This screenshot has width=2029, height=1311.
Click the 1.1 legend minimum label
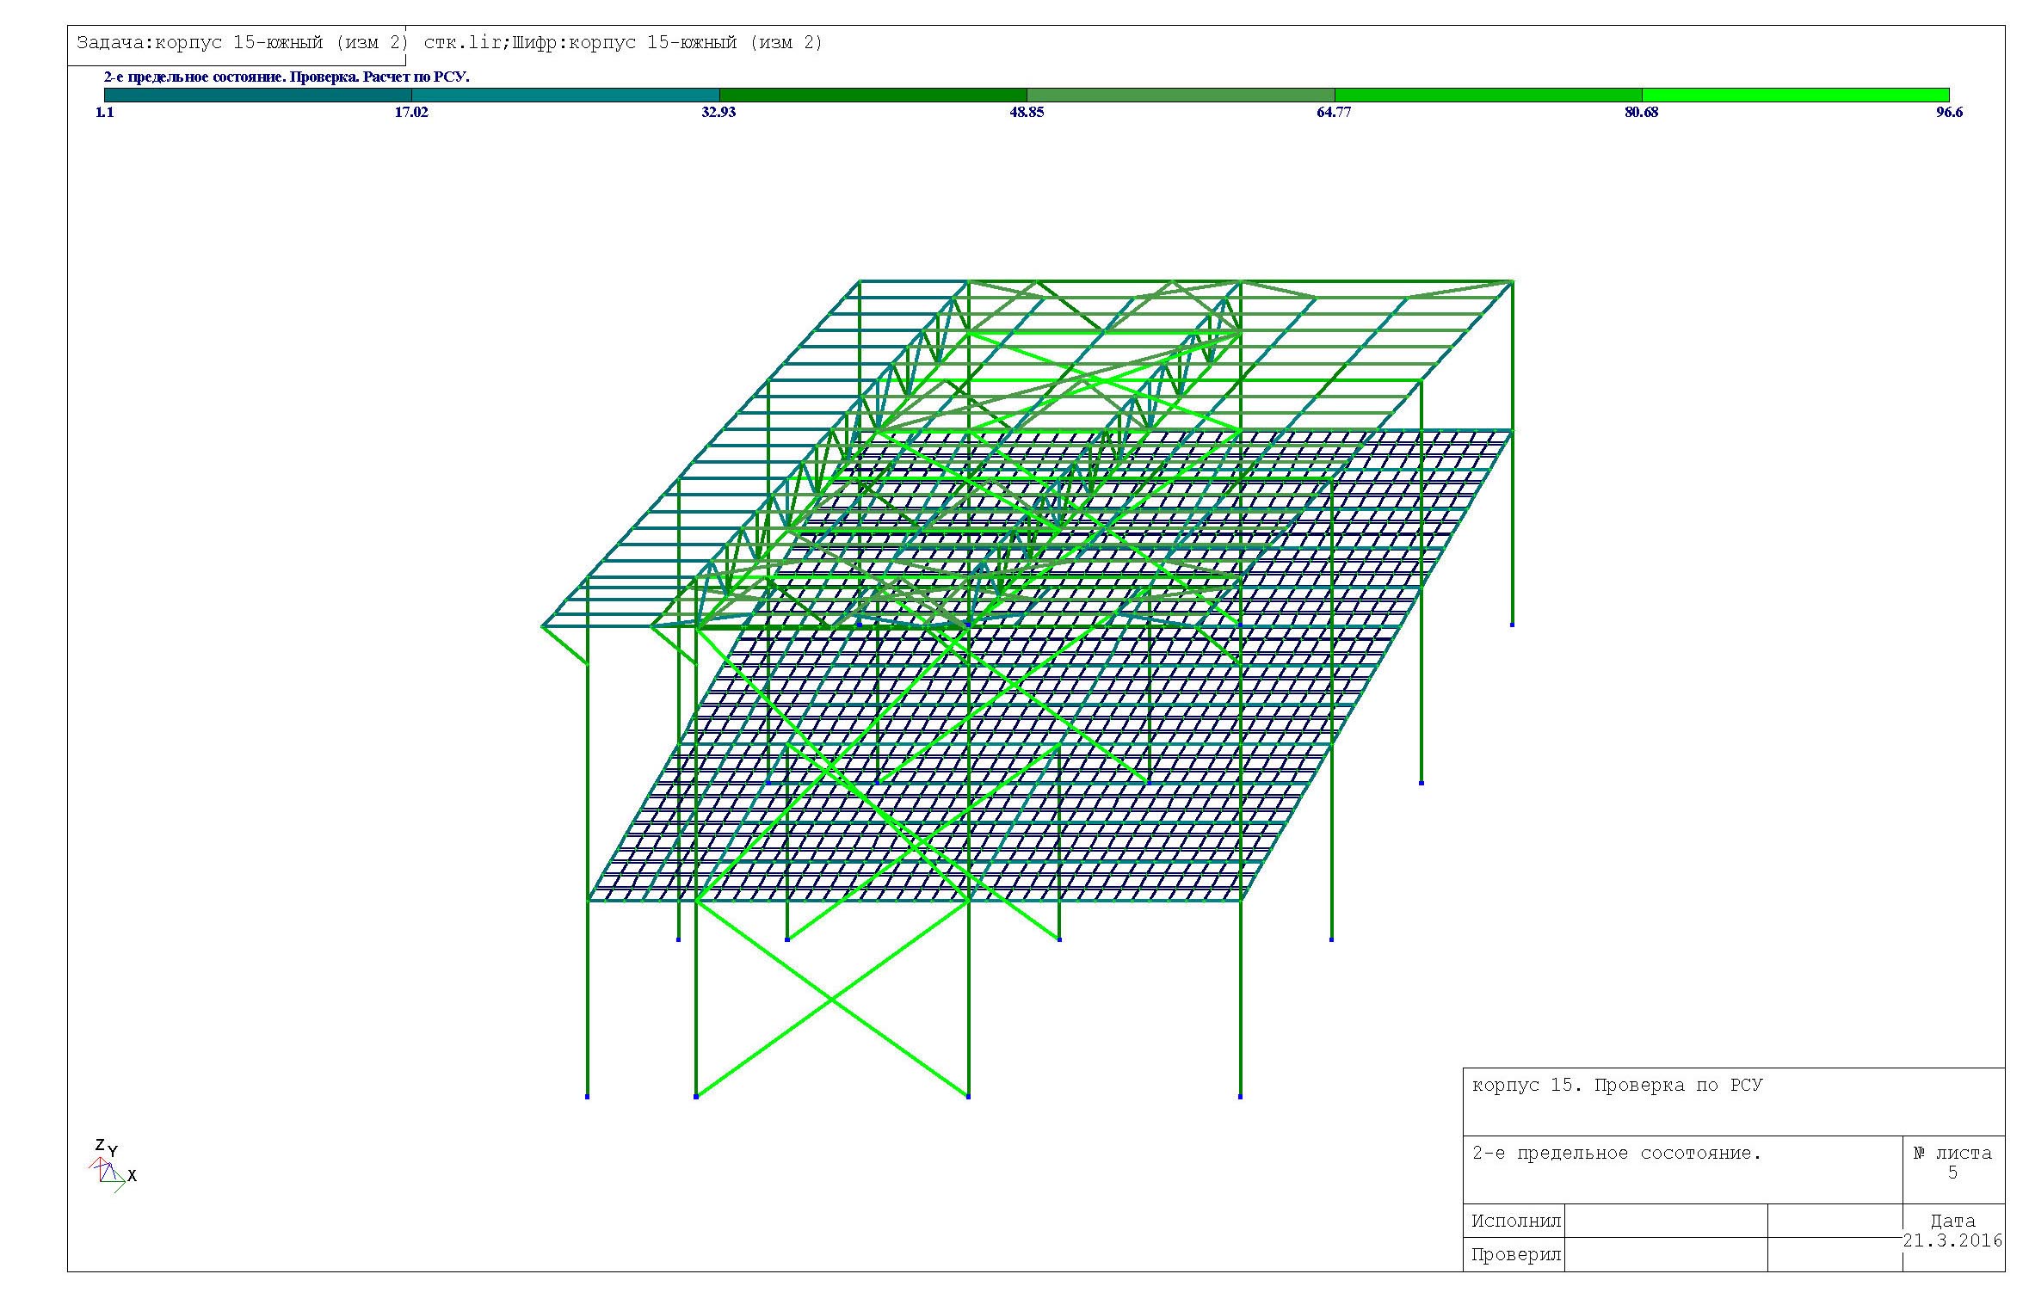(x=104, y=113)
